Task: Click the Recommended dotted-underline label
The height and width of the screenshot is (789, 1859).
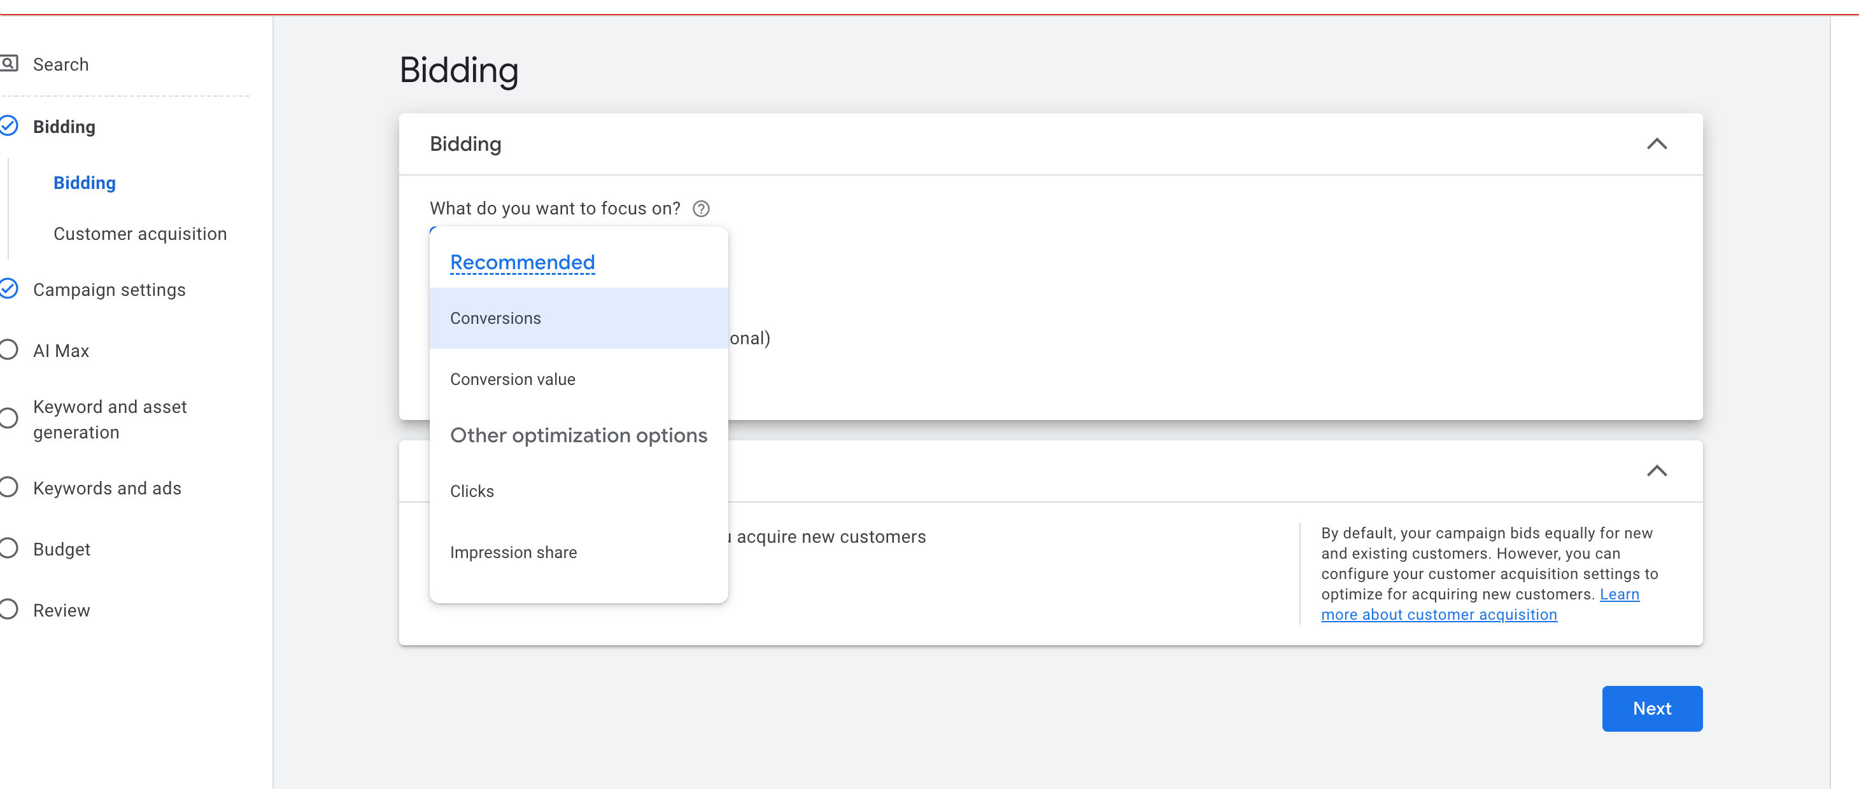Action: (x=522, y=263)
